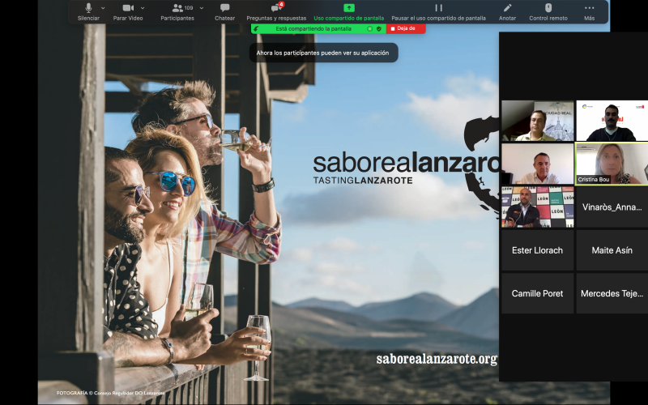Viewport: 648px width, 405px height.
Task: Select the Ester Llorach participant tile
Action: click(538, 250)
